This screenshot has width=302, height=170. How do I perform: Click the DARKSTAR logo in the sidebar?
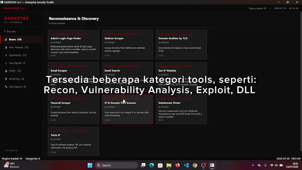pos(17,18)
